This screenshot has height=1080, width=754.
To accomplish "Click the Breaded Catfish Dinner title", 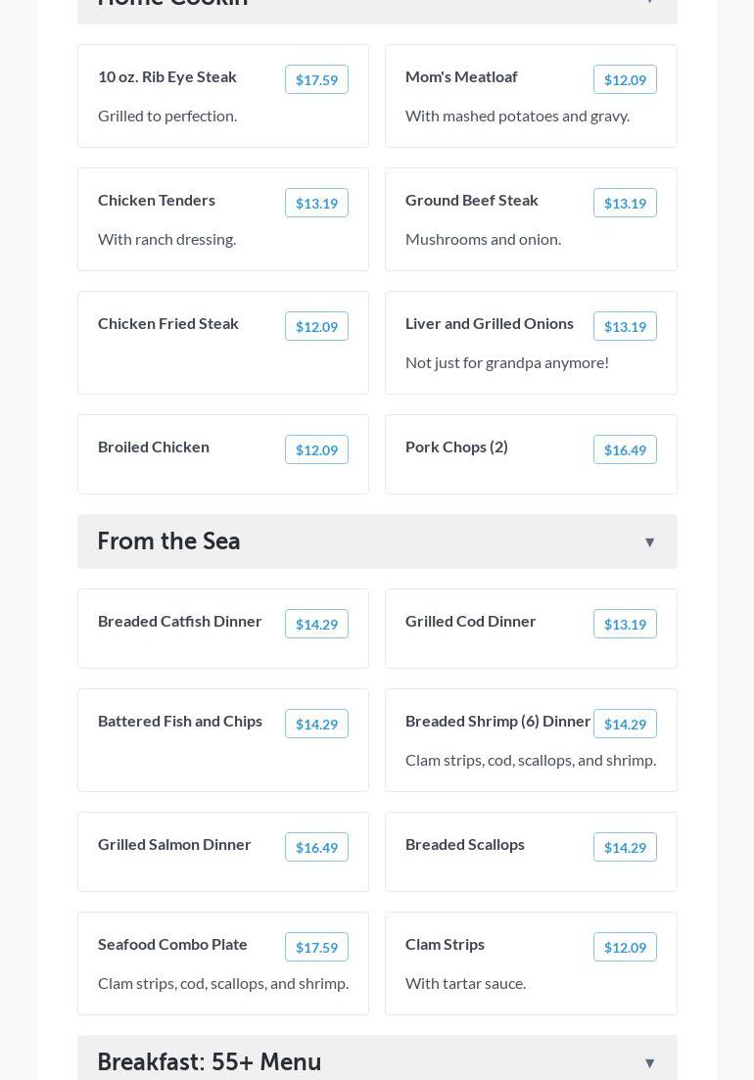I will click(180, 621).
